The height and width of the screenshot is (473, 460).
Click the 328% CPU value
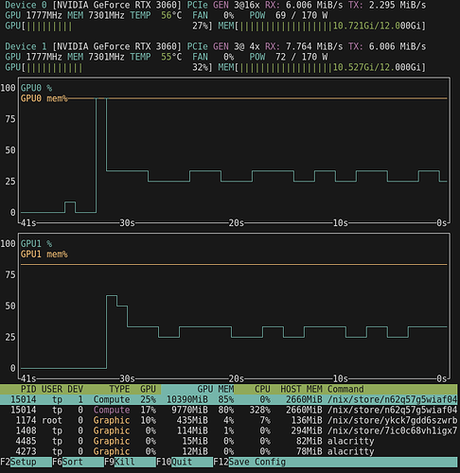point(260,410)
